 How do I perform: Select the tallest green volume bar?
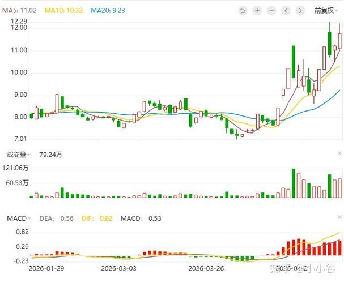294,183
